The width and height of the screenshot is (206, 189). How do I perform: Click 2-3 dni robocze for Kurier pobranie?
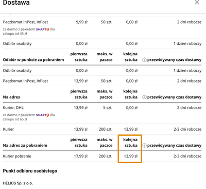point(187,156)
